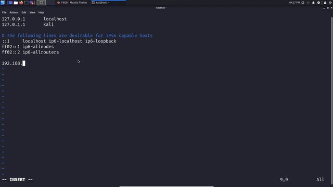Launch Firefox from the panel launcher
The width and height of the screenshot is (333, 187).
[x=21, y=3]
